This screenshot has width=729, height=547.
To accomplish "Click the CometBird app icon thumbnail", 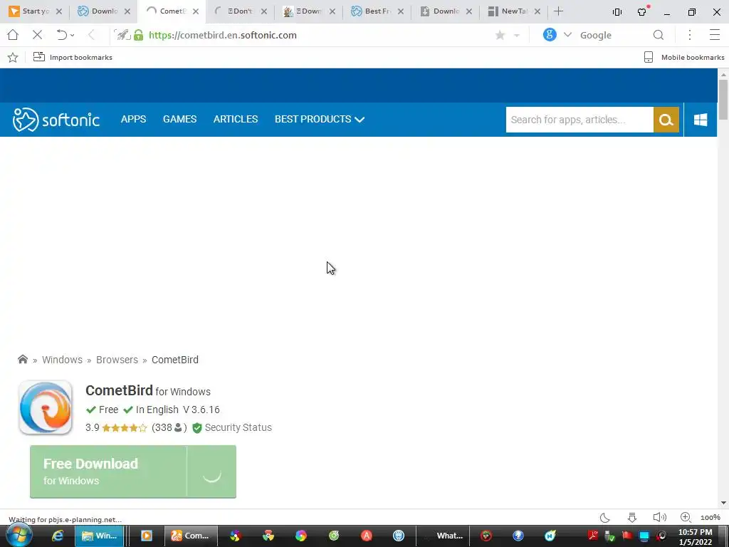I will [46, 407].
